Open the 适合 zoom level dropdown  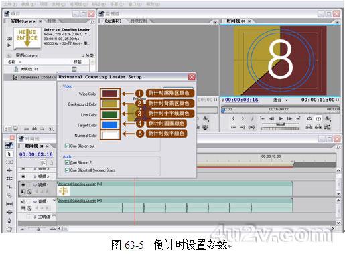click(281, 100)
